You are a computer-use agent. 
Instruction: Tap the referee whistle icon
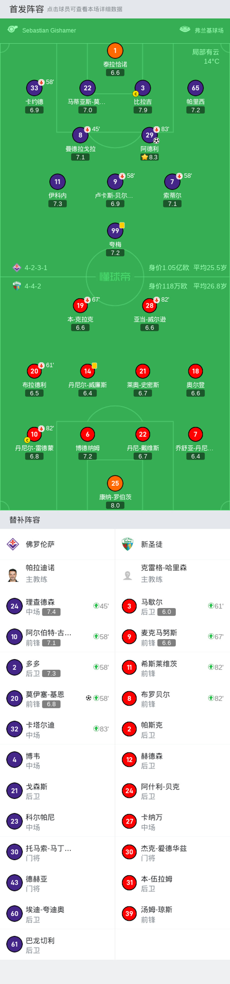coord(12,29)
